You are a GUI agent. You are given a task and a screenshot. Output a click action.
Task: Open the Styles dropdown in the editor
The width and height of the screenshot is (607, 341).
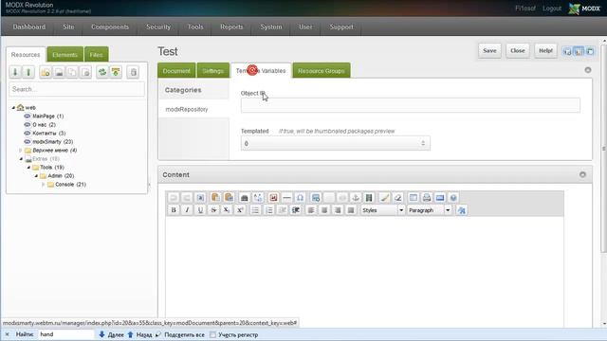382,210
